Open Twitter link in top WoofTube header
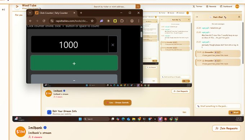245x140 pixels. pyautogui.click(x=197, y=6)
